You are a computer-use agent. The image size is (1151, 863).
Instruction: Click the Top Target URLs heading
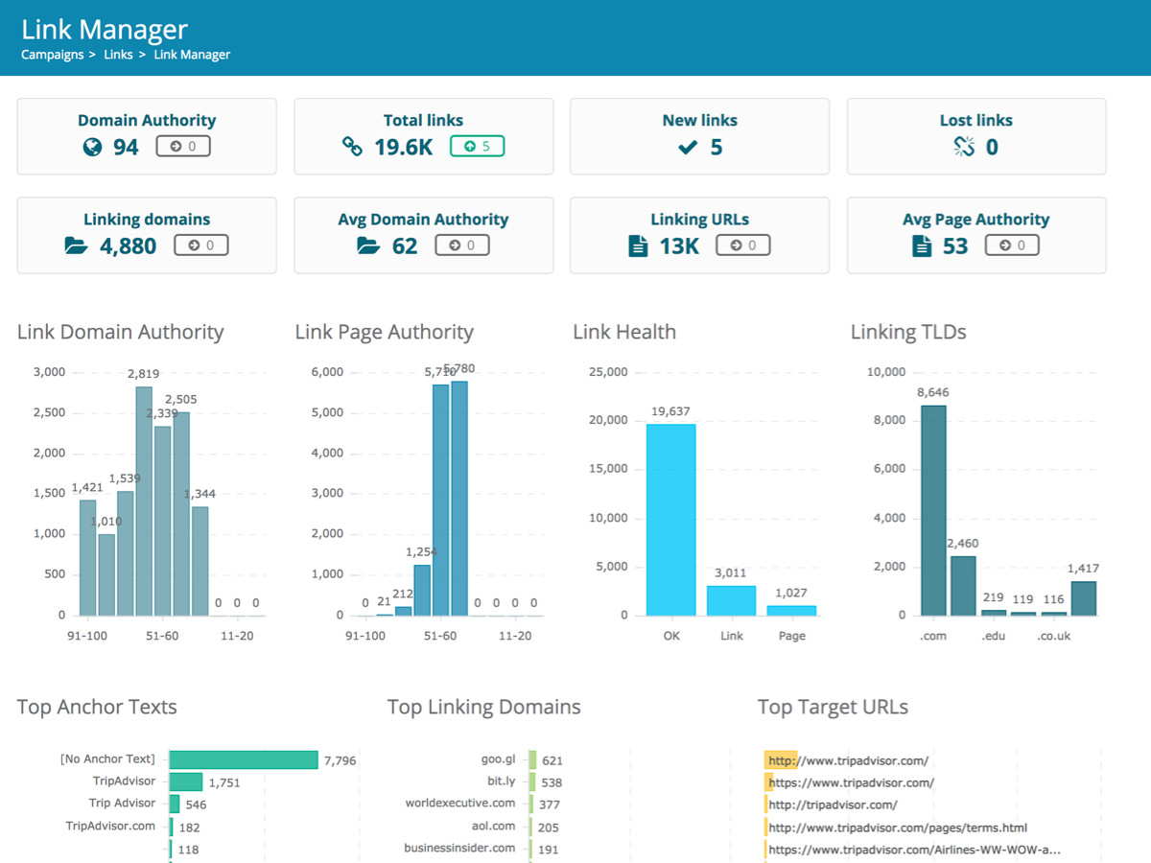[833, 707]
